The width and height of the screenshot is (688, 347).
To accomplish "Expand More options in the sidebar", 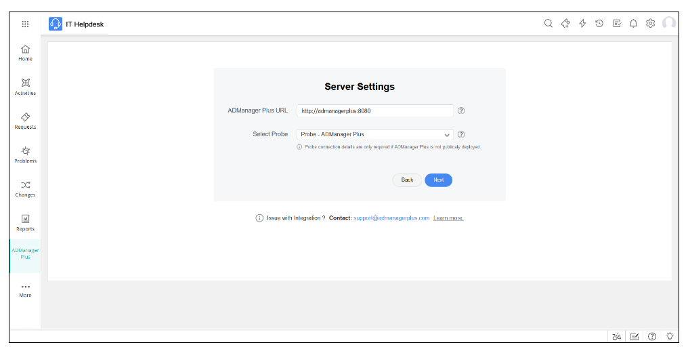I will click(26, 290).
